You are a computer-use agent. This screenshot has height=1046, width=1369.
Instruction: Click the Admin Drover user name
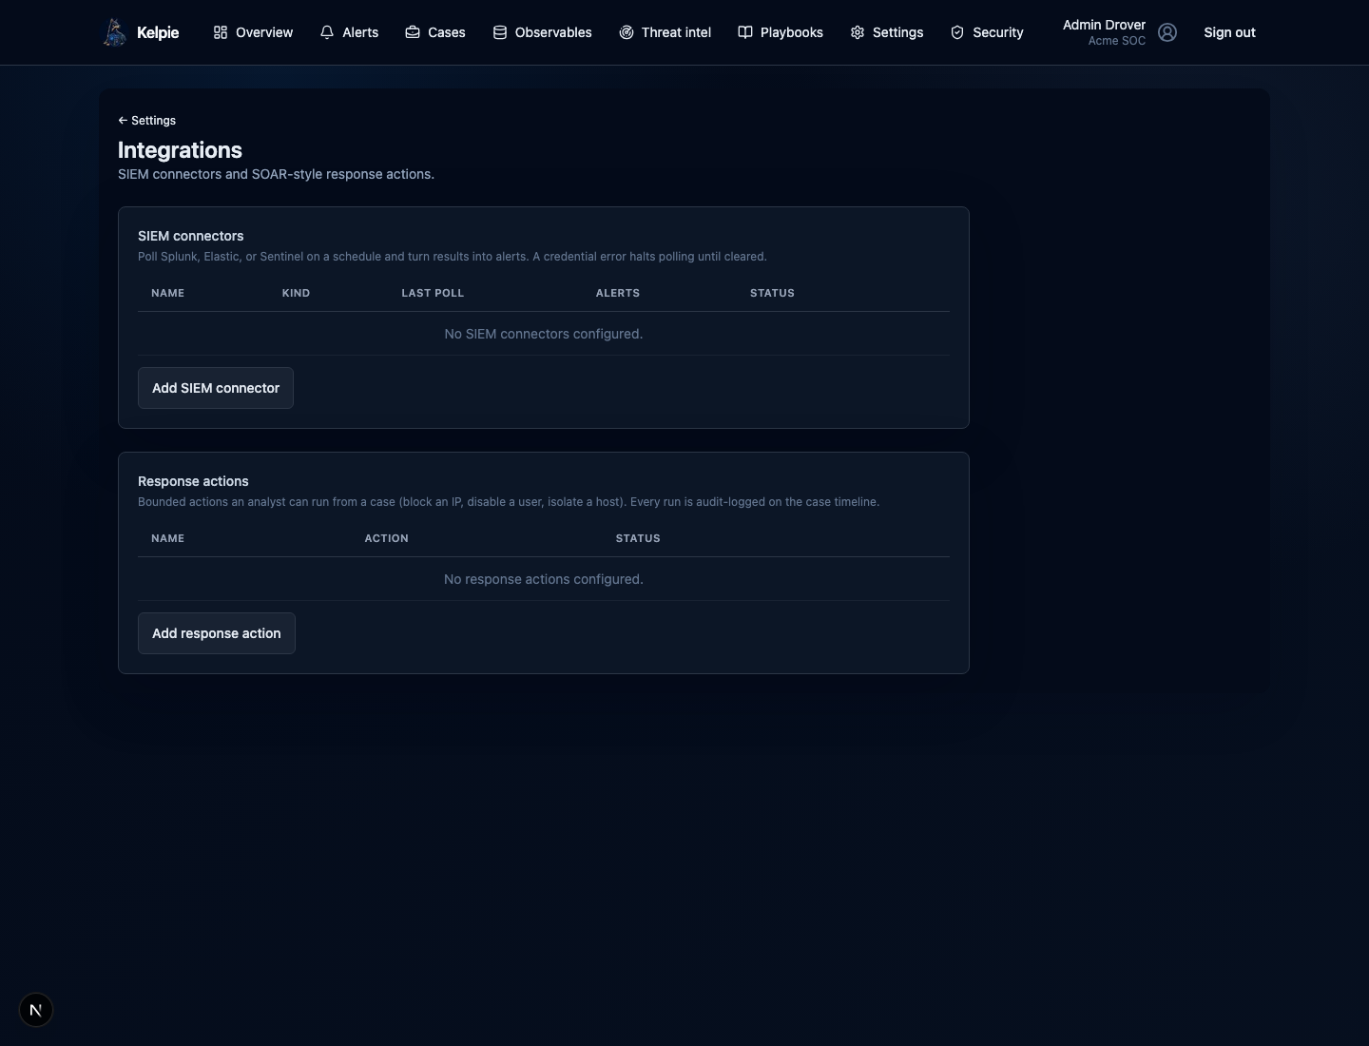pos(1104,25)
